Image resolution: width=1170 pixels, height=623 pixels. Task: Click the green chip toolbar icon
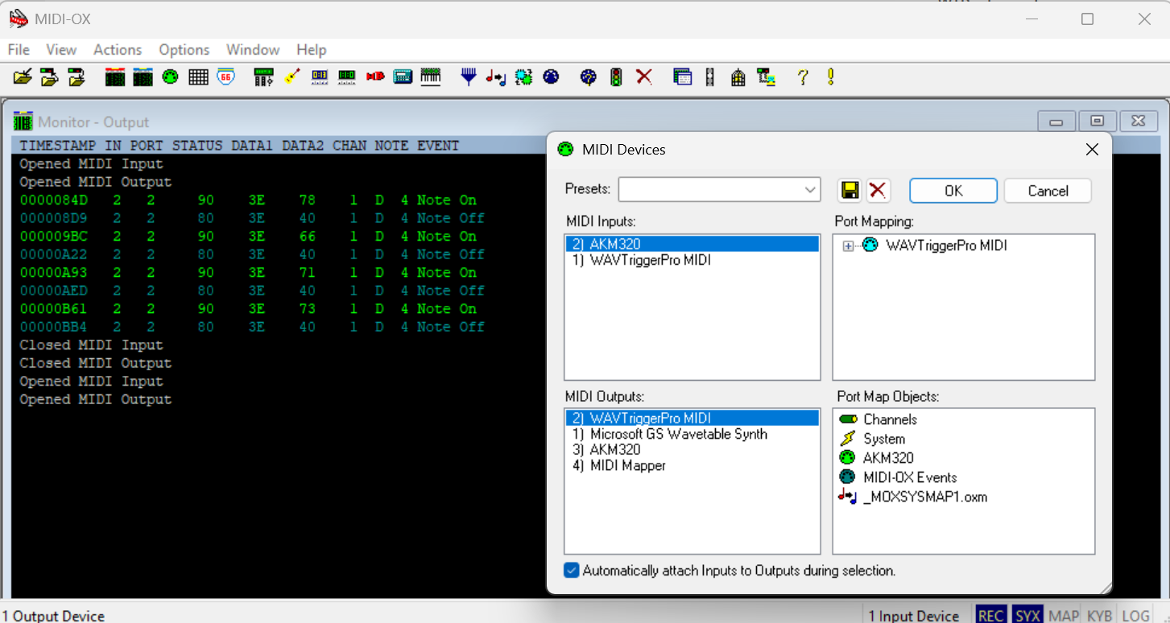click(x=523, y=77)
